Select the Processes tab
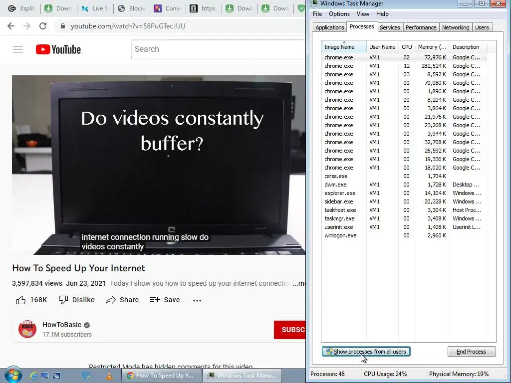 click(362, 27)
